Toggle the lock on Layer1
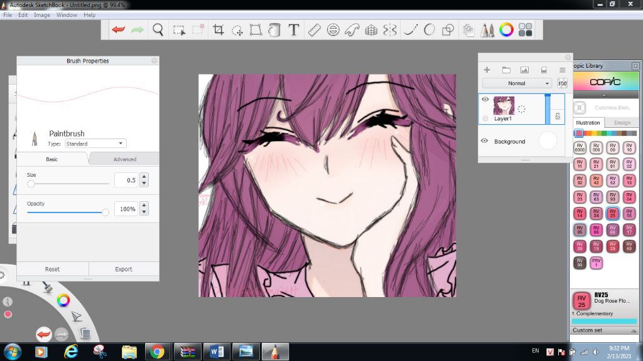 pos(558,116)
